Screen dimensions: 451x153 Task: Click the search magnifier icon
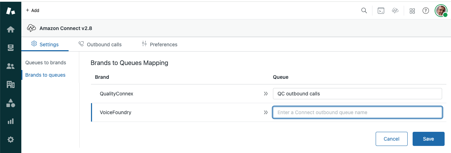tap(364, 11)
